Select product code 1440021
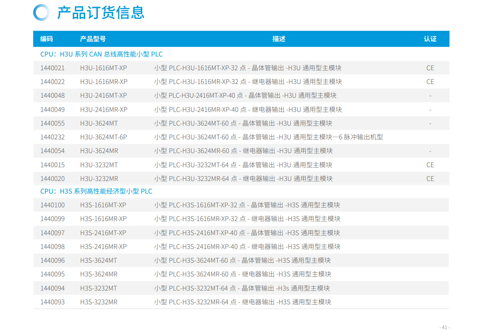482x336 pixels. (52, 68)
